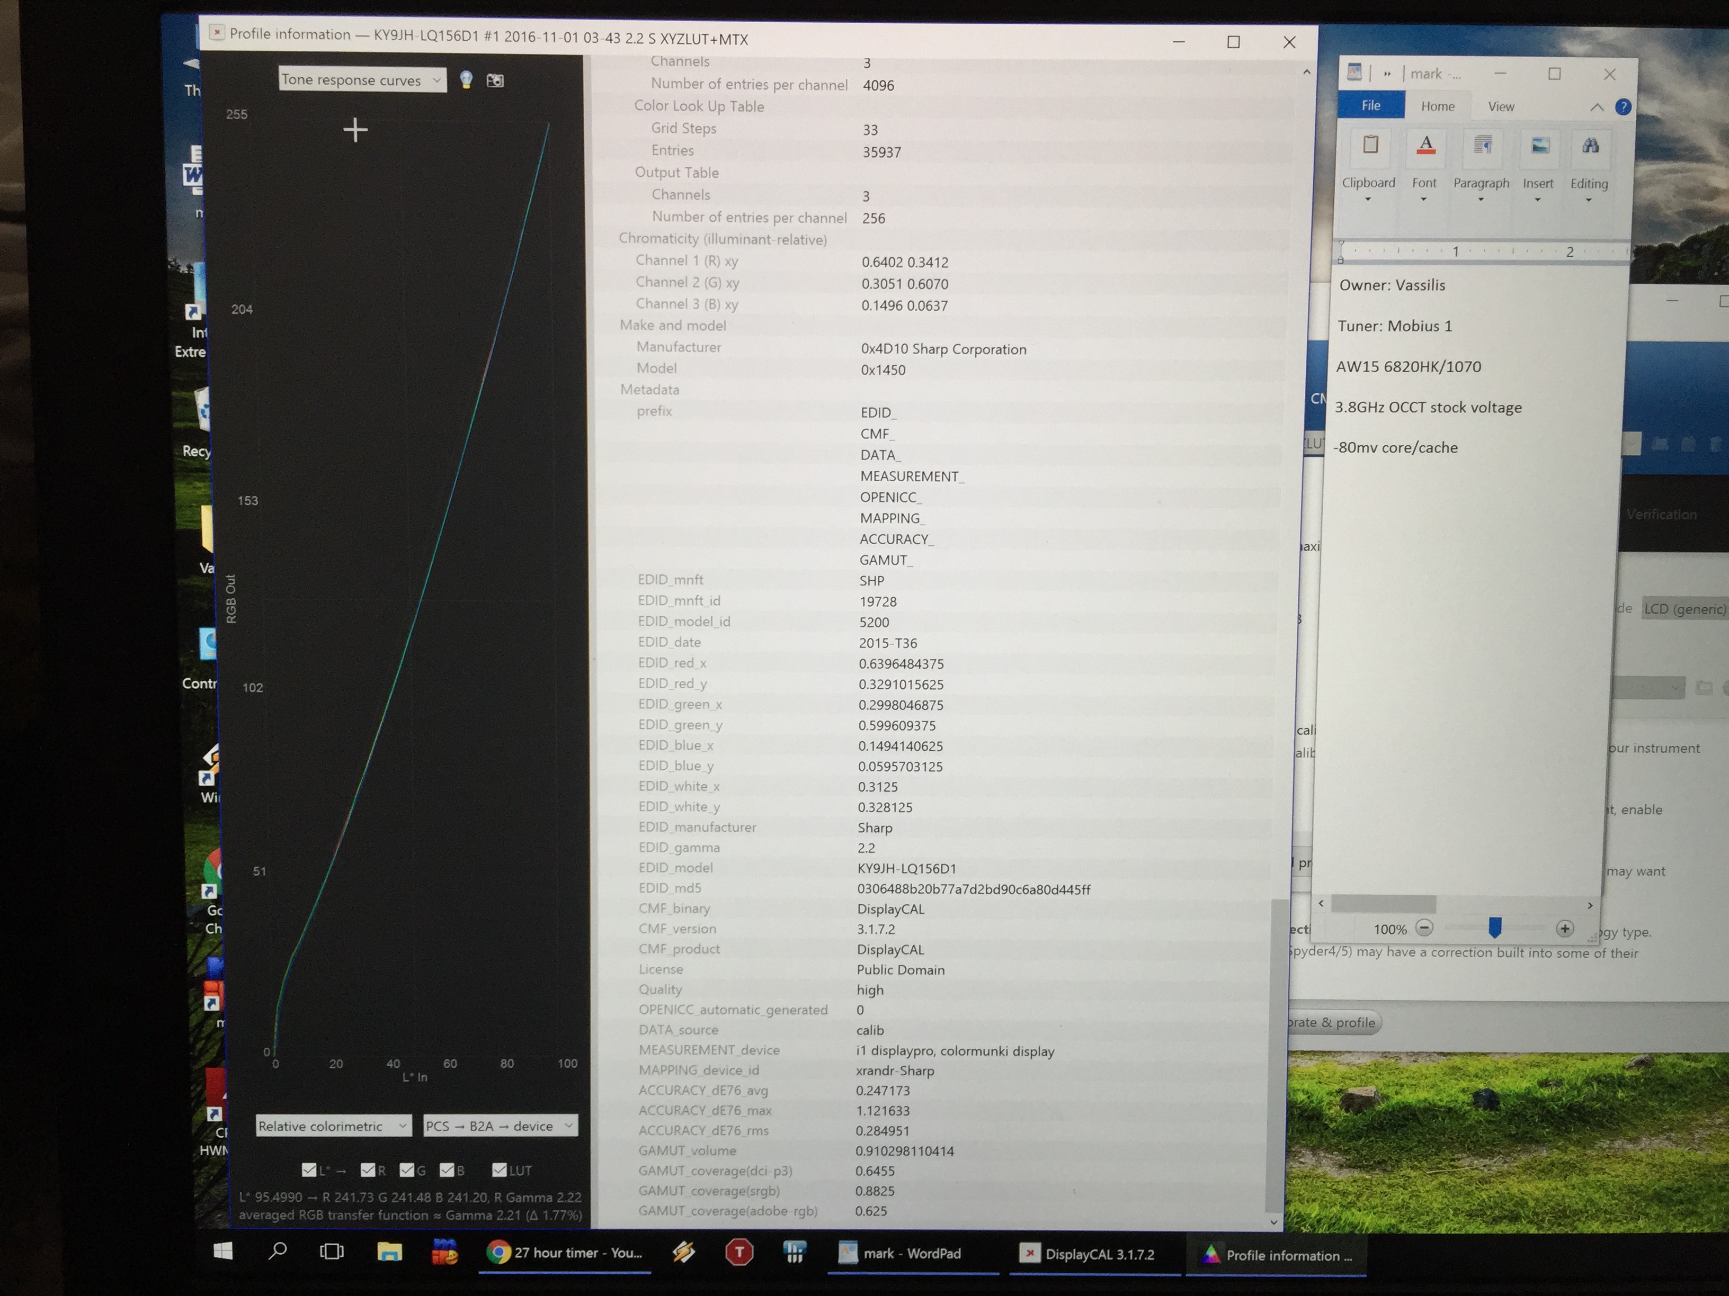Click the camera screenshot icon above the graph
Image resolution: width=1729 pixels, height=1296 pixels.
tap(495, 80)
